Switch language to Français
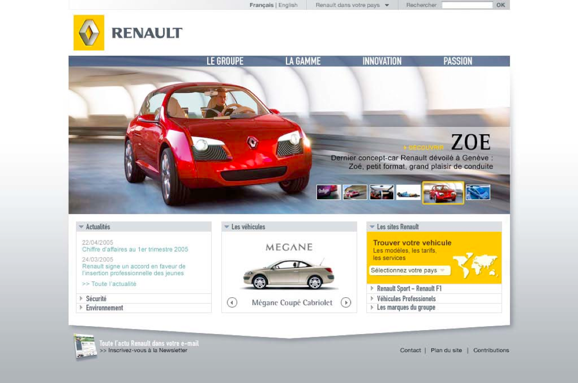The height and width of the screenshot is (383, 578). [262, 5]
